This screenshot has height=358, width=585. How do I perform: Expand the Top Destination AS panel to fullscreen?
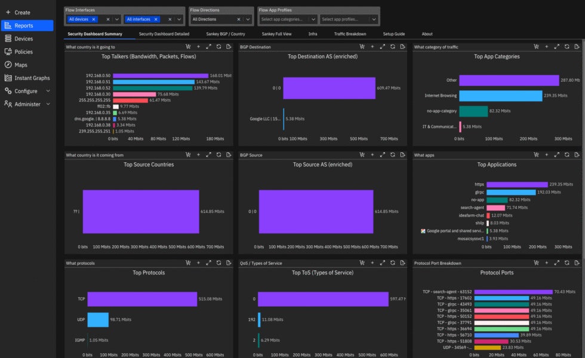(x=383, y=47)
